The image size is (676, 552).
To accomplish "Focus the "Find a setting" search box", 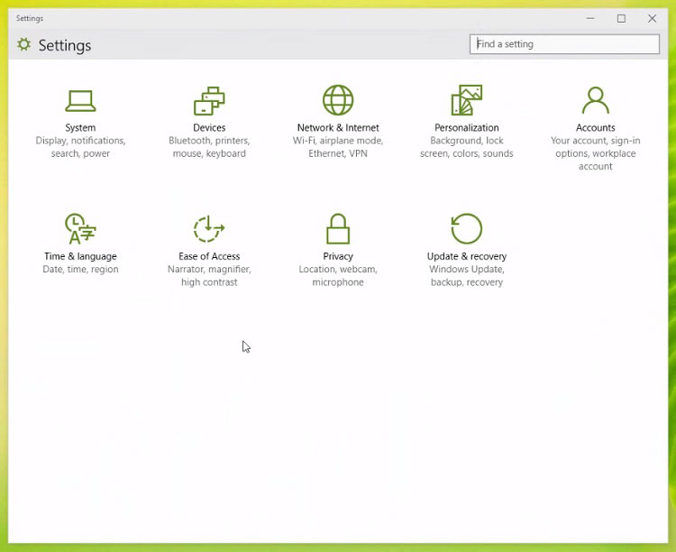I will 564,44.
